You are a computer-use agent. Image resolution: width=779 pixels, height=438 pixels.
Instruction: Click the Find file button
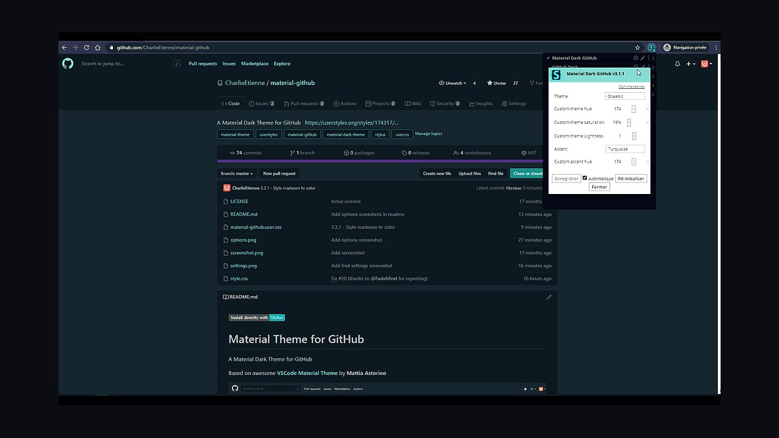(x=495, y=173)
